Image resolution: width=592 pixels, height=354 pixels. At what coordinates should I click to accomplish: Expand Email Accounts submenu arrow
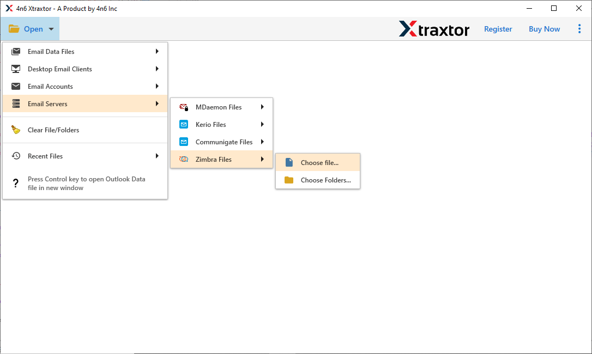pyautogui.click(x=157, y=86)
